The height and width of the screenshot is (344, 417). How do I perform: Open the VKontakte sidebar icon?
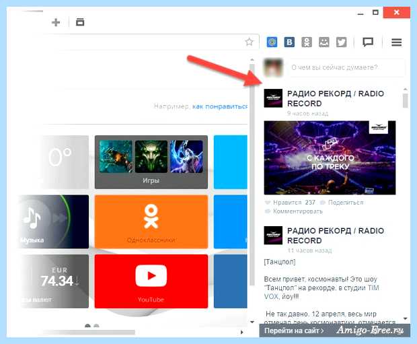click(x=289, y=42)
